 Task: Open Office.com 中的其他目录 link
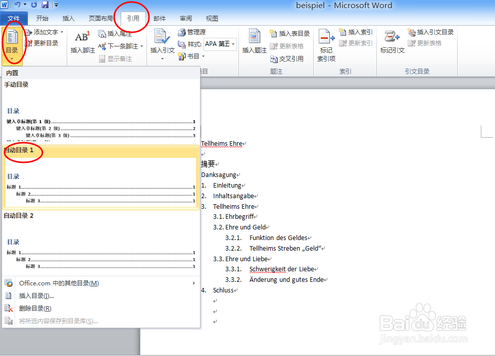[x=56, y=283]
